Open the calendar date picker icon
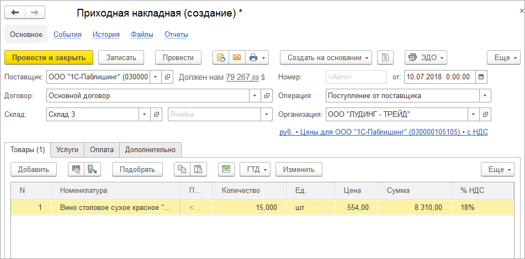Screen dimensions: 525x259 tap(481, 77)
